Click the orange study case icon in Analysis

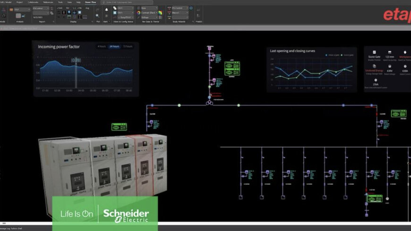tap(11, 9)
